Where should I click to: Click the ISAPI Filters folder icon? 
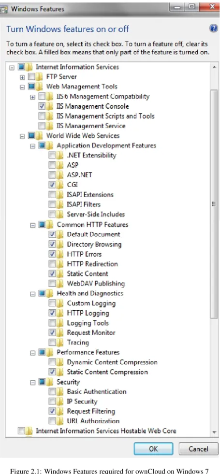[60, 204]
